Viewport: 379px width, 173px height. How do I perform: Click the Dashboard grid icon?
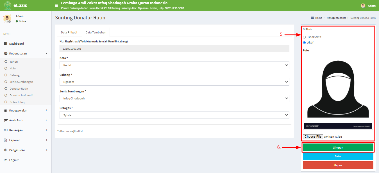pyautogui.click(x=6, y=44)
